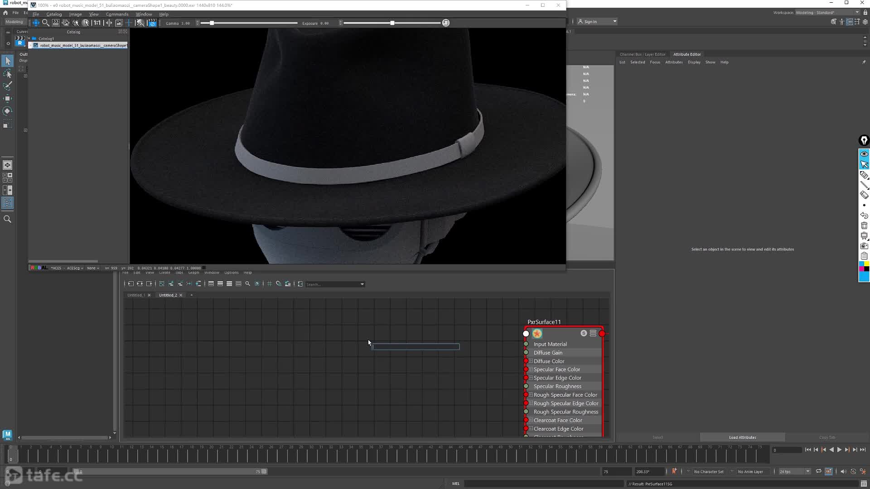Expand the Specular Face Color attribute plus box

point(531,369)
